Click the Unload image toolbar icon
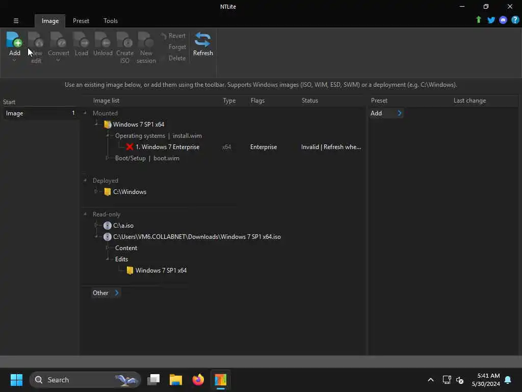The image size is (522, 392). 102,40
